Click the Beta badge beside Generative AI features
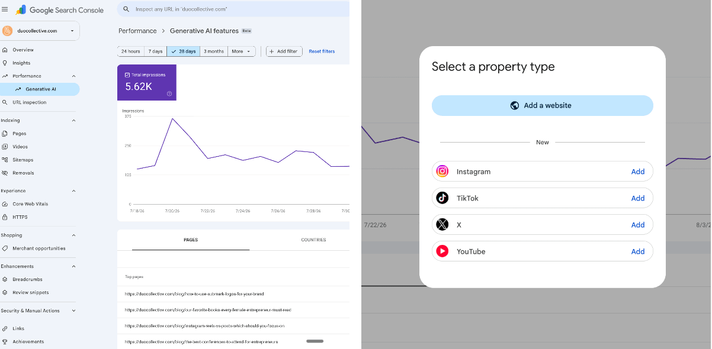 246,31
